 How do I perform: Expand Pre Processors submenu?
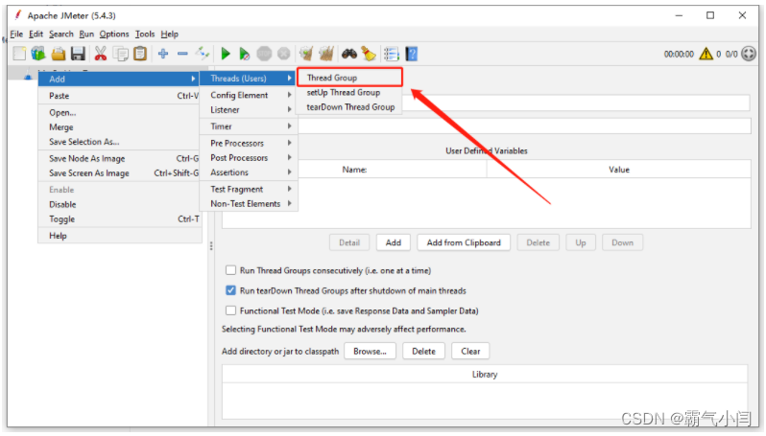(249, 144)
